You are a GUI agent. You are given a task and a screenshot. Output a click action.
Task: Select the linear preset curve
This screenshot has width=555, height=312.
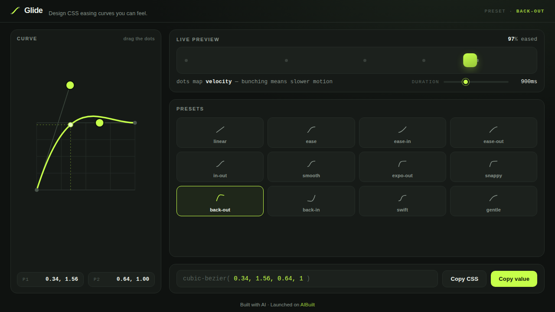pyautogui.click(x=220, y=133)
